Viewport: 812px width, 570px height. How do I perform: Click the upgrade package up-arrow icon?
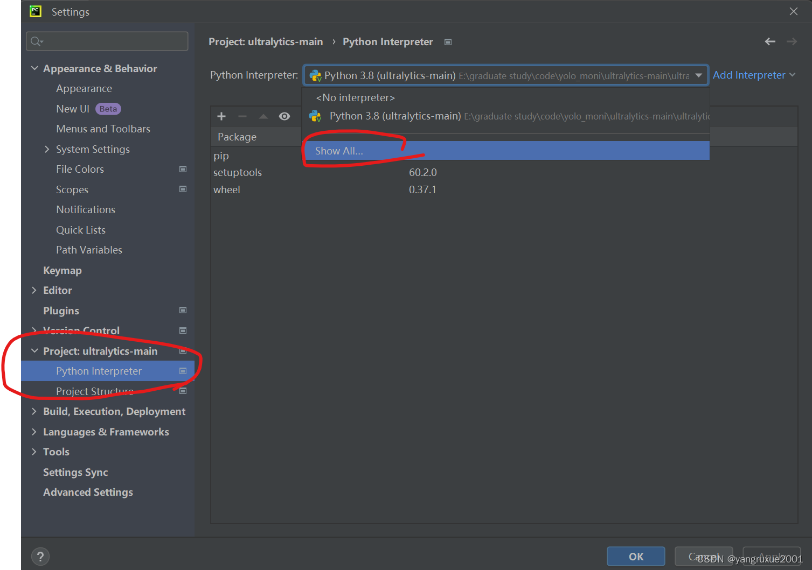(263, 116)
